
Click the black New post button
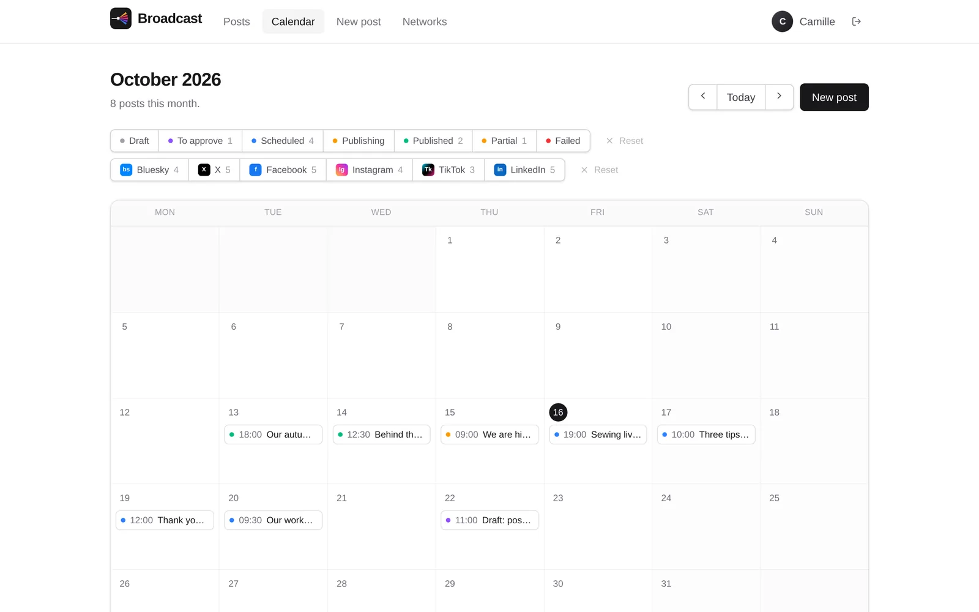pos(834,97)
